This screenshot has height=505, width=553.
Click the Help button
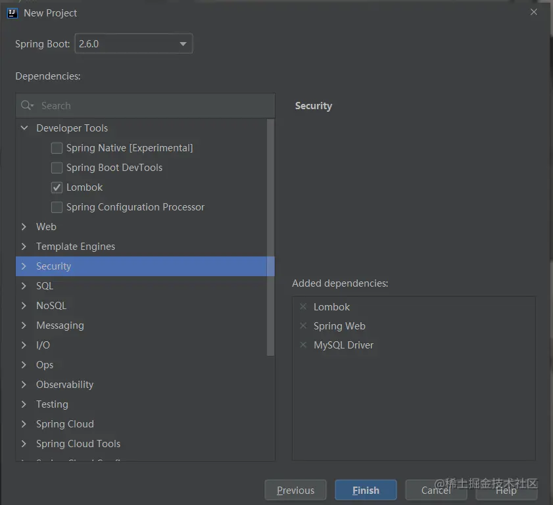(506, 490)
